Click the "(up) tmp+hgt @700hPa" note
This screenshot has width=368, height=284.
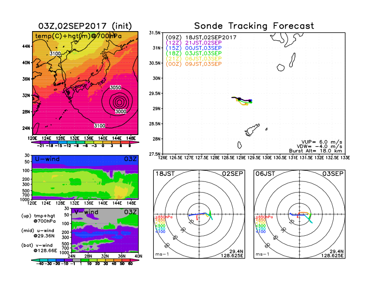click(38, 219)
